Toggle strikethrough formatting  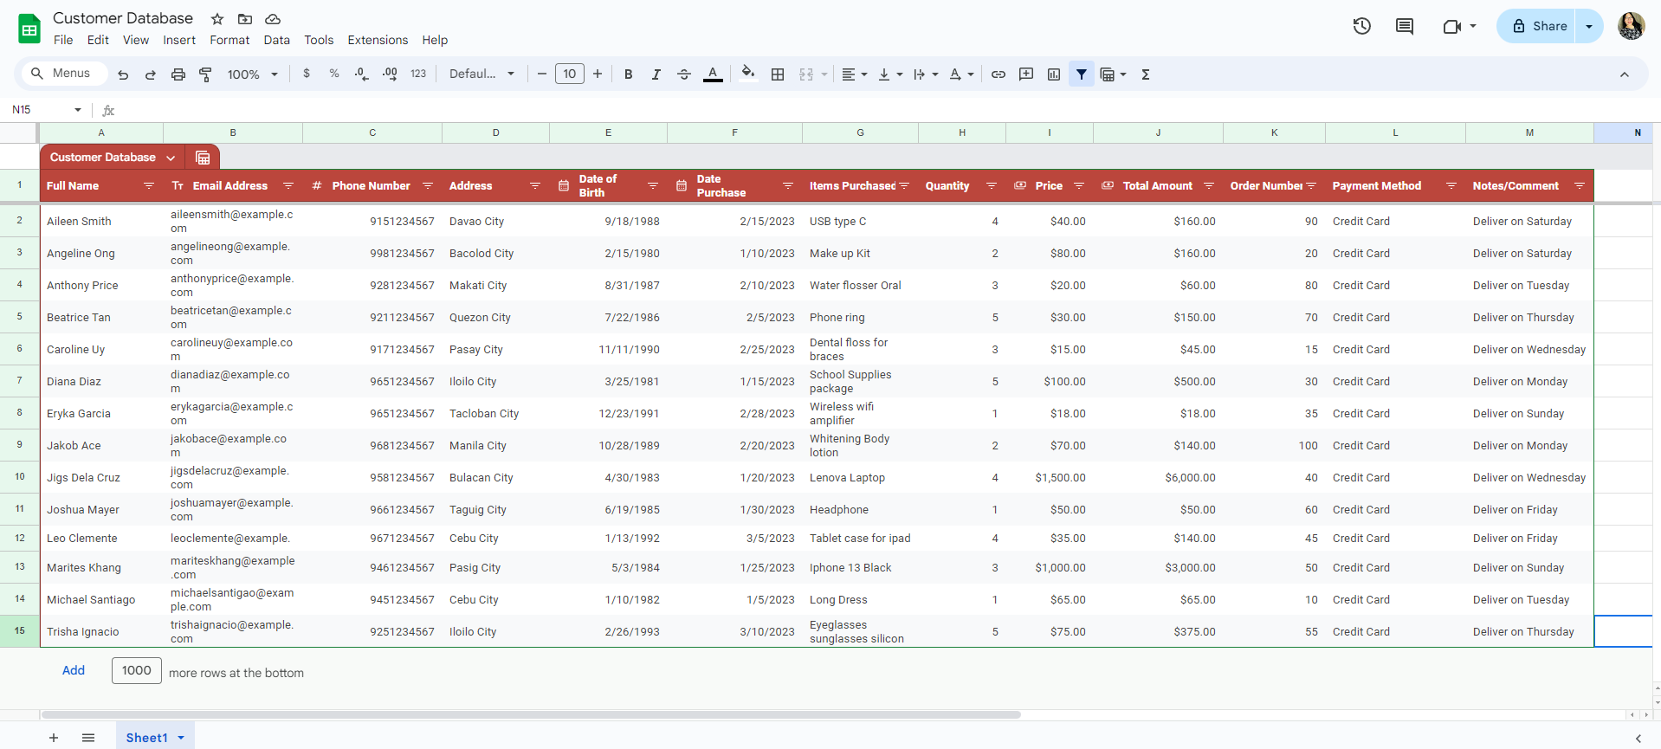click(684, 74)
